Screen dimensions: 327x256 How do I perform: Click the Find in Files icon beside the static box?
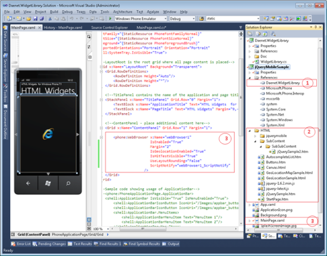click(x=201, y=18)
